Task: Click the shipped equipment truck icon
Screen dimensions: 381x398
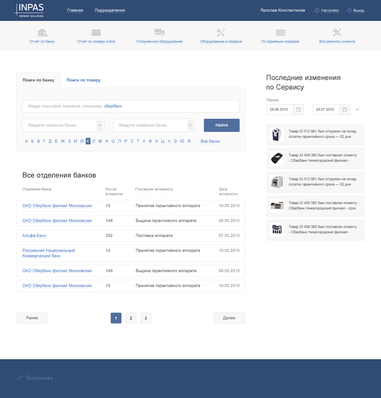Action: click(x=159, y=32)
